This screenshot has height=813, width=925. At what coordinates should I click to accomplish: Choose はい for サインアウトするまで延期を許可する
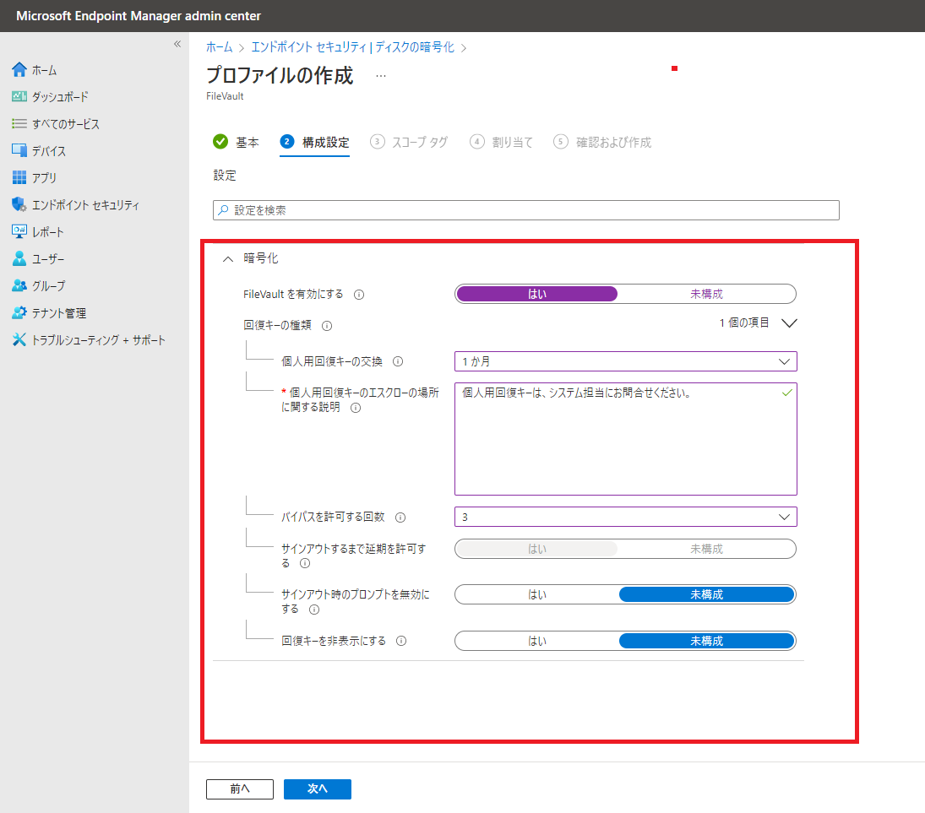click(x=536, y=549)
